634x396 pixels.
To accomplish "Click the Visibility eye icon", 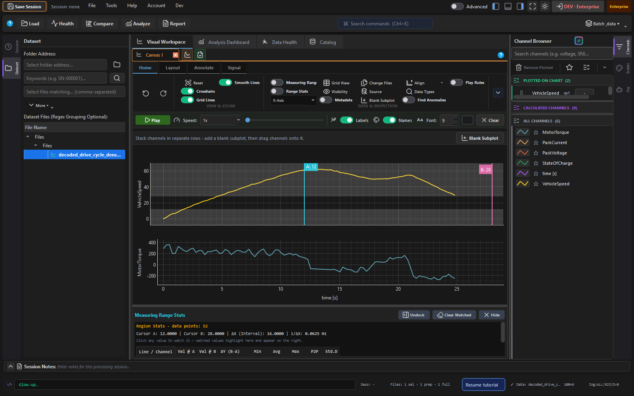I will (327, 91).
